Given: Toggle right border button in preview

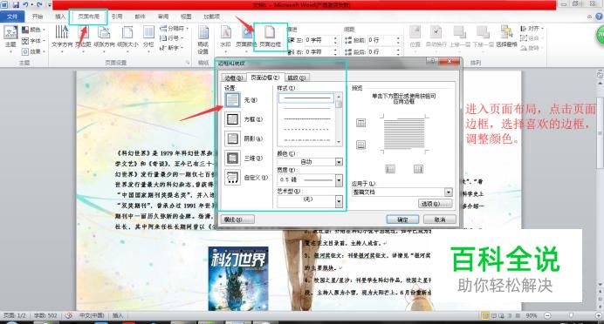Looking at the screenshot, I should tap(418, 169).
